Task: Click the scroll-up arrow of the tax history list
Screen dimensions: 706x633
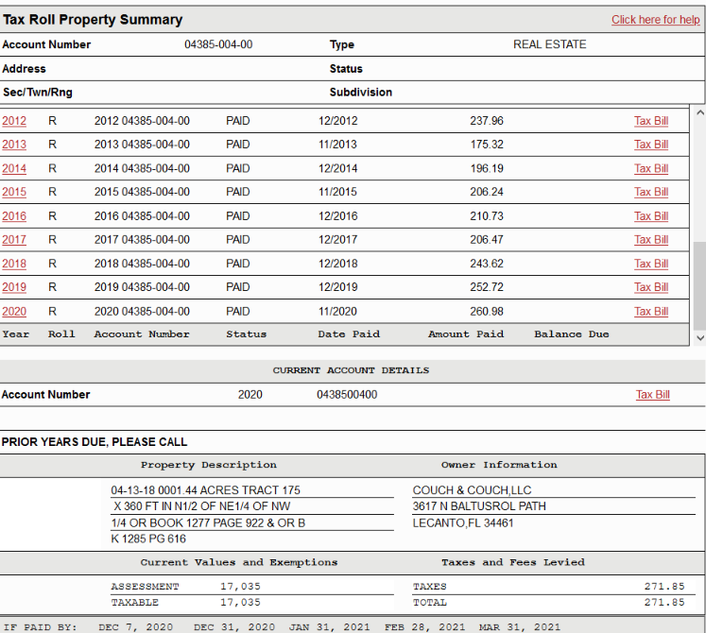Action: pyautogui.click(x=699, y=112)
